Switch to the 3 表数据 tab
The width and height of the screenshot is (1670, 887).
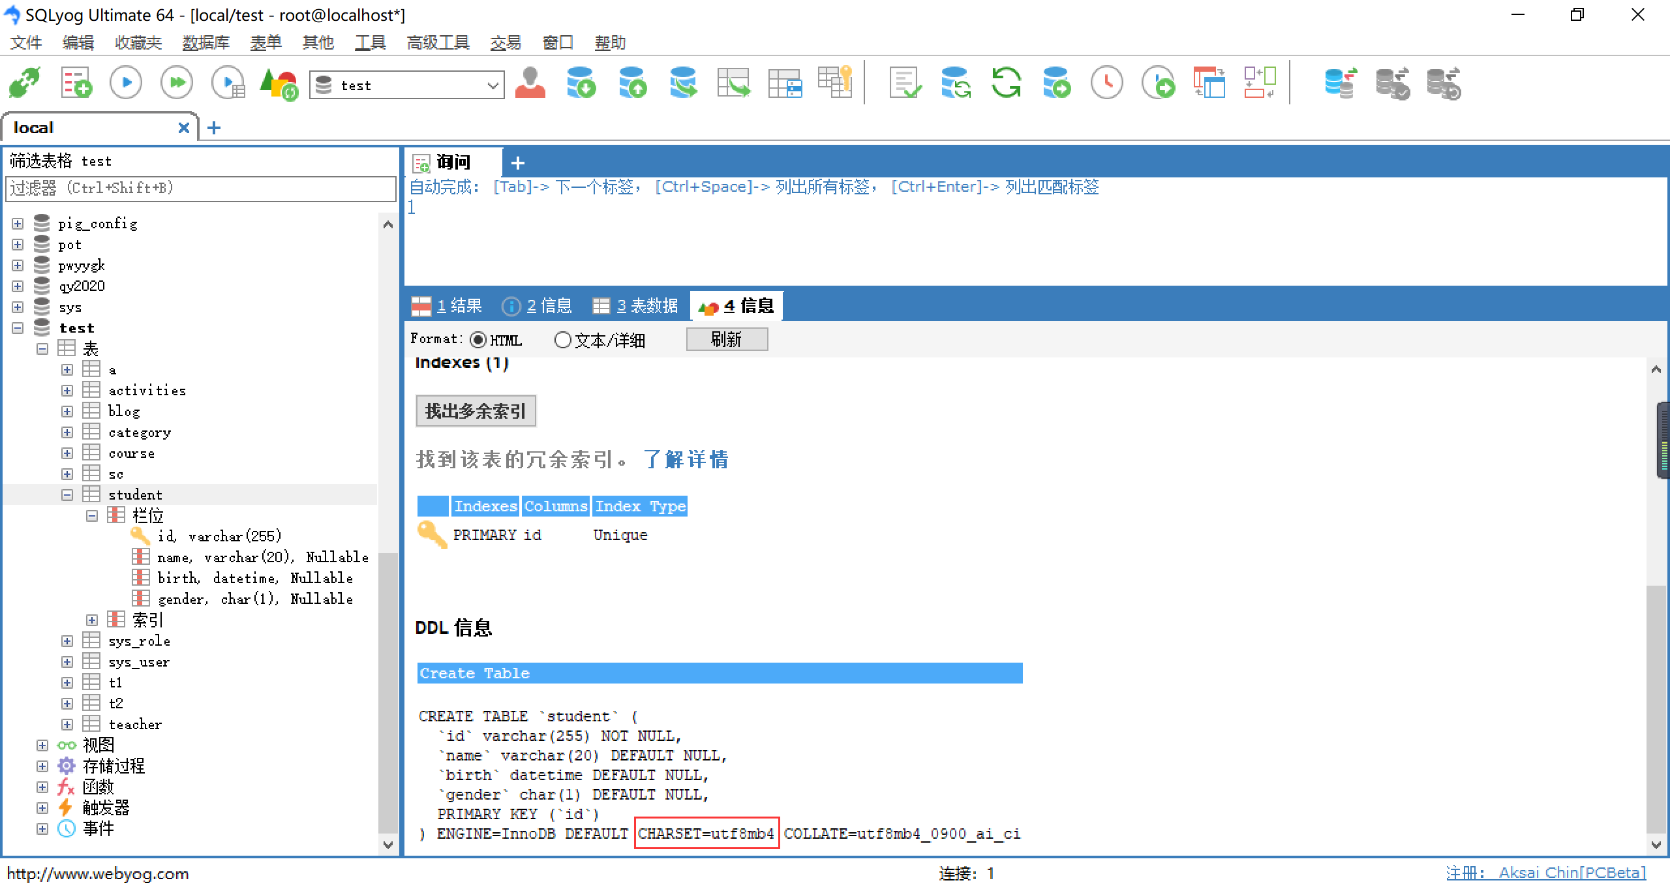(636, 306)
